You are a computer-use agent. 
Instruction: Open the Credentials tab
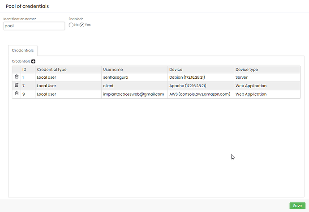[23, 51]
